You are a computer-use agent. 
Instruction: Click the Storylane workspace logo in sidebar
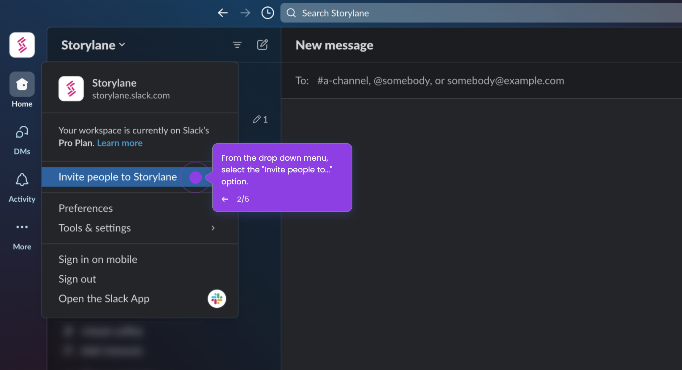[x=22, y=45]
